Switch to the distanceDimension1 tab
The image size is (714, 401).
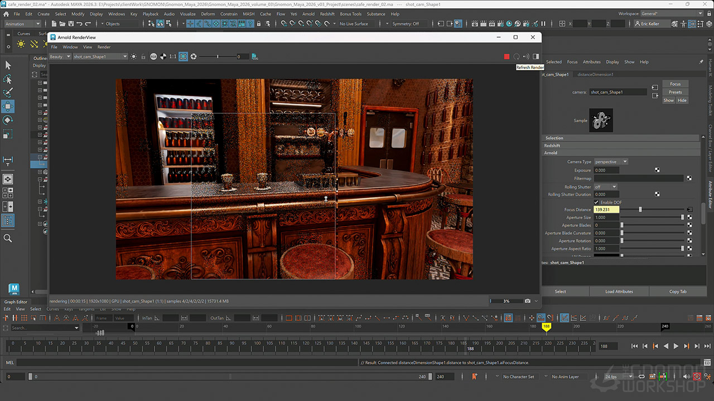pyautogui.click(x=595, y=74)
